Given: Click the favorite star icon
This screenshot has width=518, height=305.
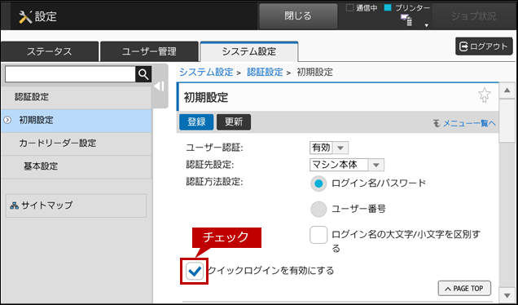Looking at the screenshot, I should pyautogui.click(x=485, y=95).
